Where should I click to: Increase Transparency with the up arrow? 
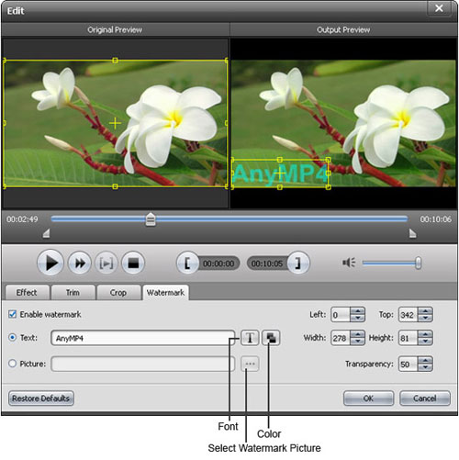click(425, 360)
